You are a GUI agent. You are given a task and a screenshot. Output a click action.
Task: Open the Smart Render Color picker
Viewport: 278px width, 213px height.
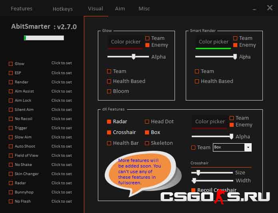point(213,42)
